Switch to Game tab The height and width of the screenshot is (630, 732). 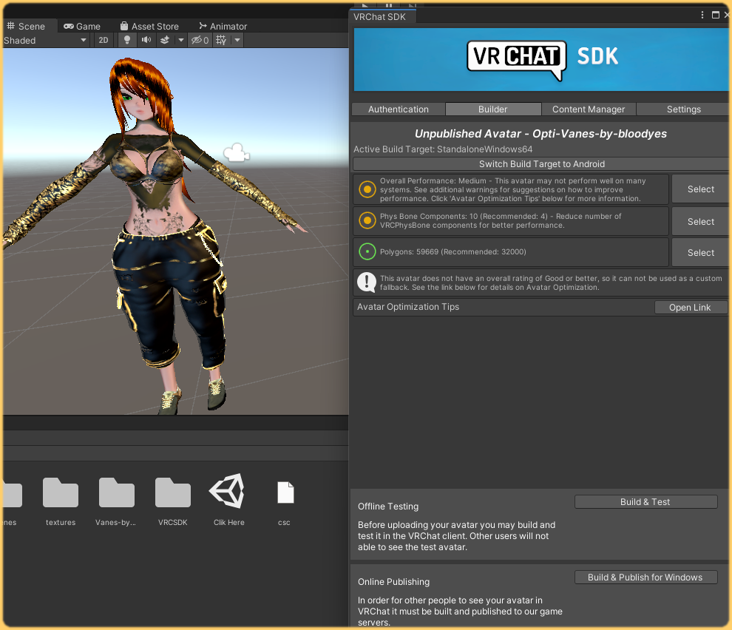[82, 26]
